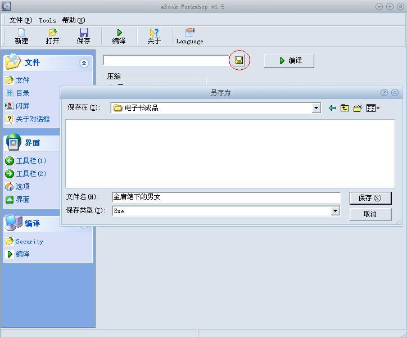Click the 编译 (Compile) toolbar icon
Screen dimensions: 407x338
(x=119, y=36)
